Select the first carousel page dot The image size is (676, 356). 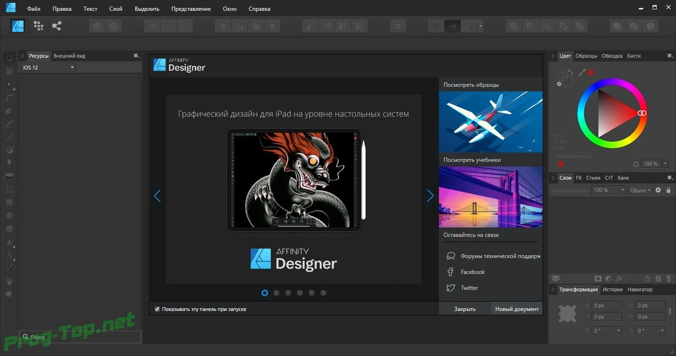click(x=265, y=293)
